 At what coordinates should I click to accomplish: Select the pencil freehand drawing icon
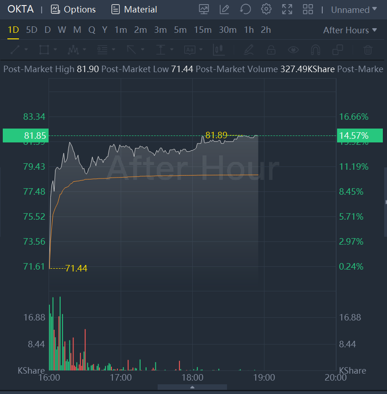coord(249,49)
